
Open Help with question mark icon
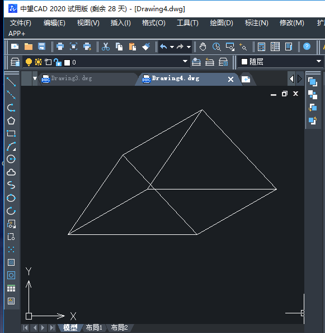(307, 47)
